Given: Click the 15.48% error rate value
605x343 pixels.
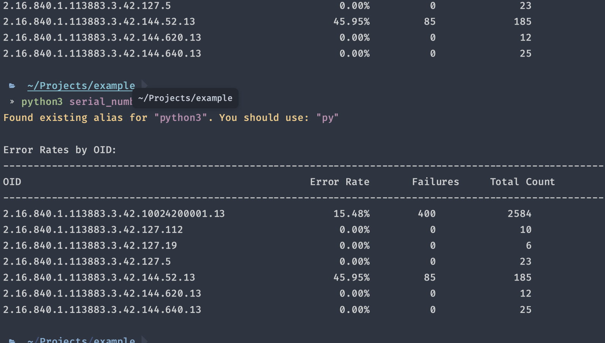Looking at the screenshot, I should (352, 214).
